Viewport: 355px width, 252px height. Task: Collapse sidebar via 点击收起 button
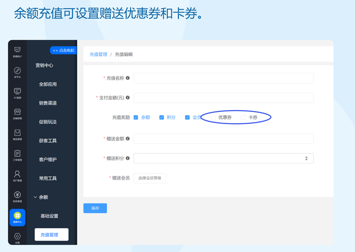click(x=63, y=50)
